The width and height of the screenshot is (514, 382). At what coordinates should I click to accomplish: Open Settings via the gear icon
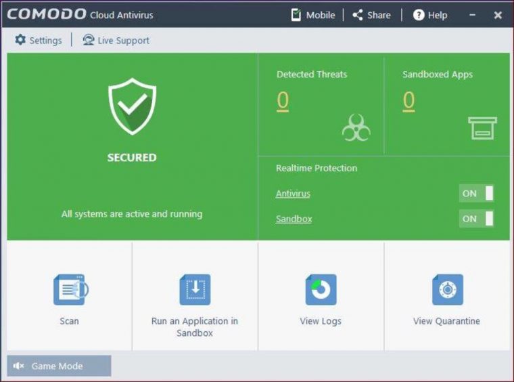[20, 40]
